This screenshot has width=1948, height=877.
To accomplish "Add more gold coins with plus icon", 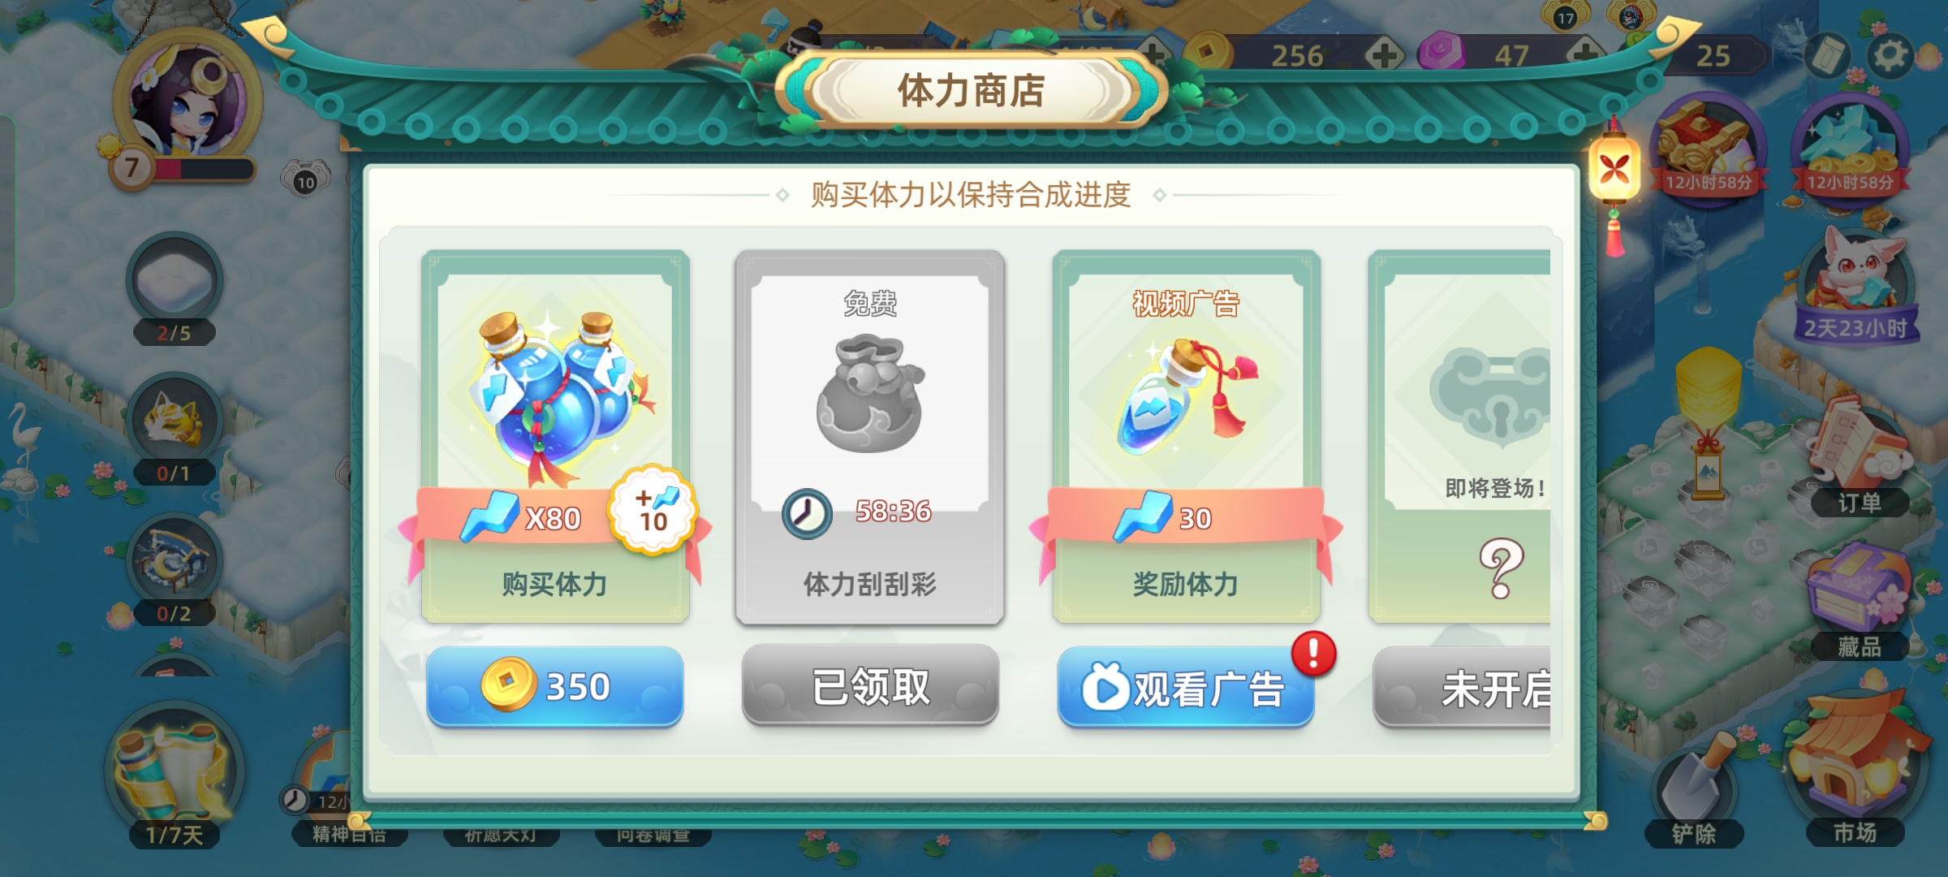I will pos(1385,56).
